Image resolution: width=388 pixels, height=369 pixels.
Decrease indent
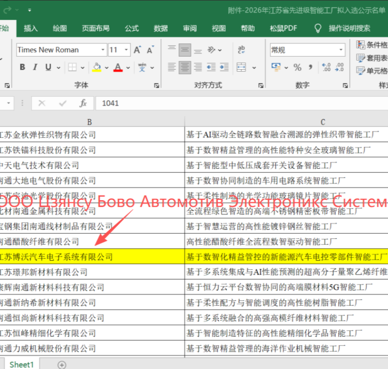tap(211, 67)
